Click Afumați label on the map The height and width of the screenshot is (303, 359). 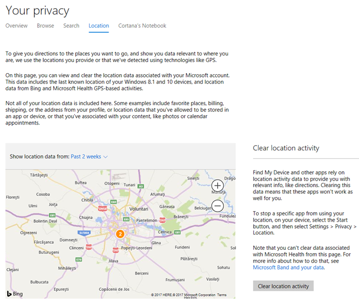point(157,194)
